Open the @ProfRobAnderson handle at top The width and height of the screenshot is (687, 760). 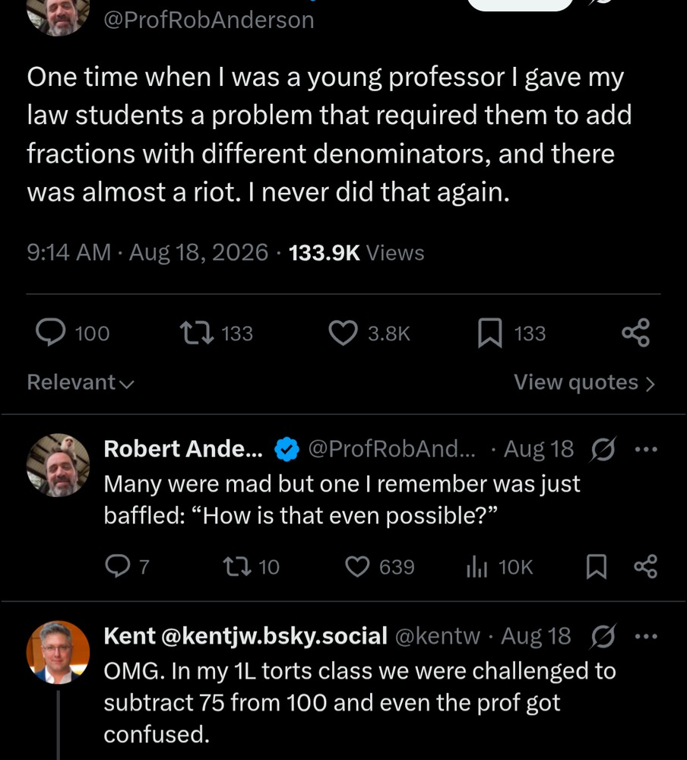(209, 20)
